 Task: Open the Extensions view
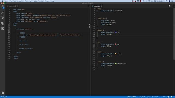[3, 29]
